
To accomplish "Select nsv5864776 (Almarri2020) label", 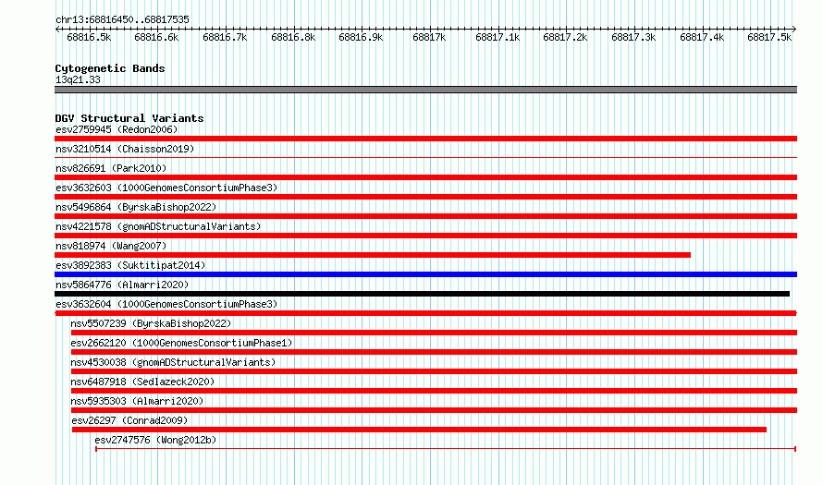I will [x=122, y=285].
